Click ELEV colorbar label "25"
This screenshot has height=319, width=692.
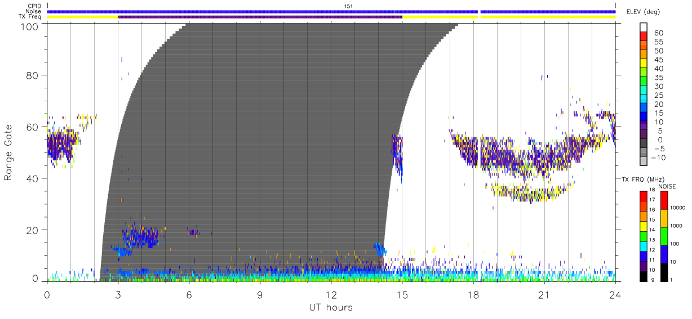tap(659, 96)
